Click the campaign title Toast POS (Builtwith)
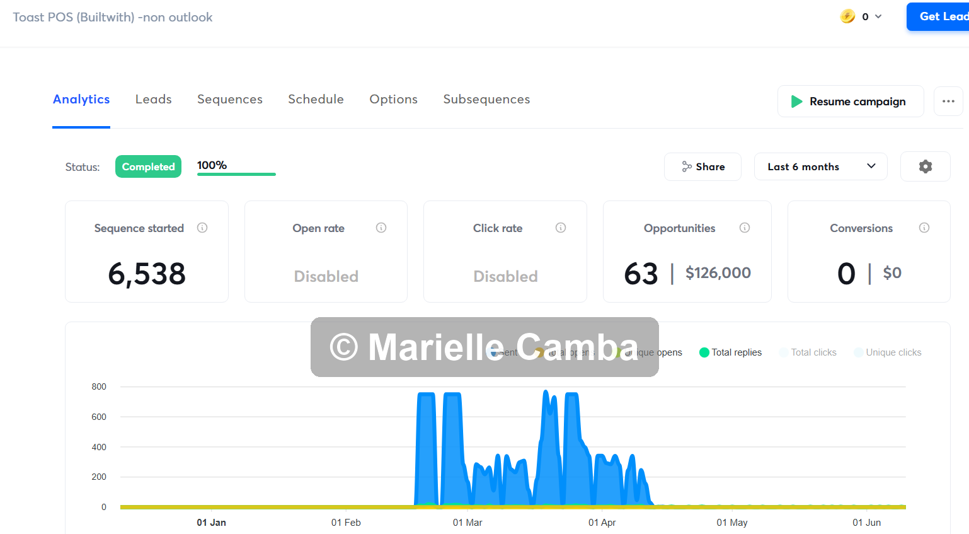 tap(113, 17)
